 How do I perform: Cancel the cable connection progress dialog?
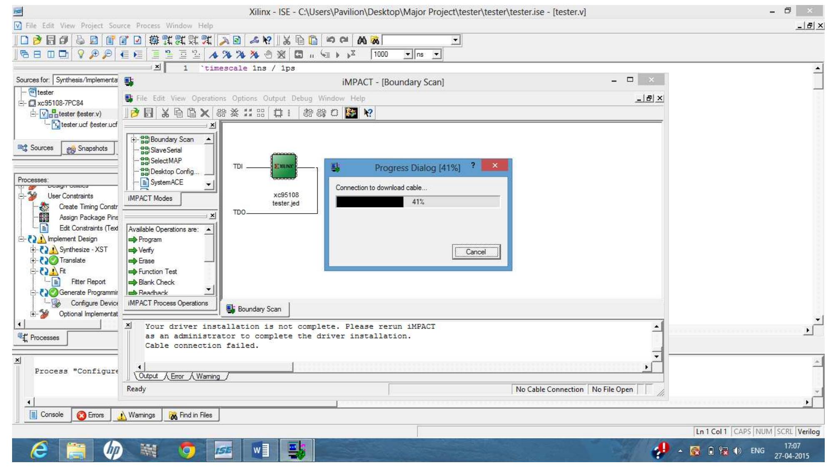click(476, 251)
